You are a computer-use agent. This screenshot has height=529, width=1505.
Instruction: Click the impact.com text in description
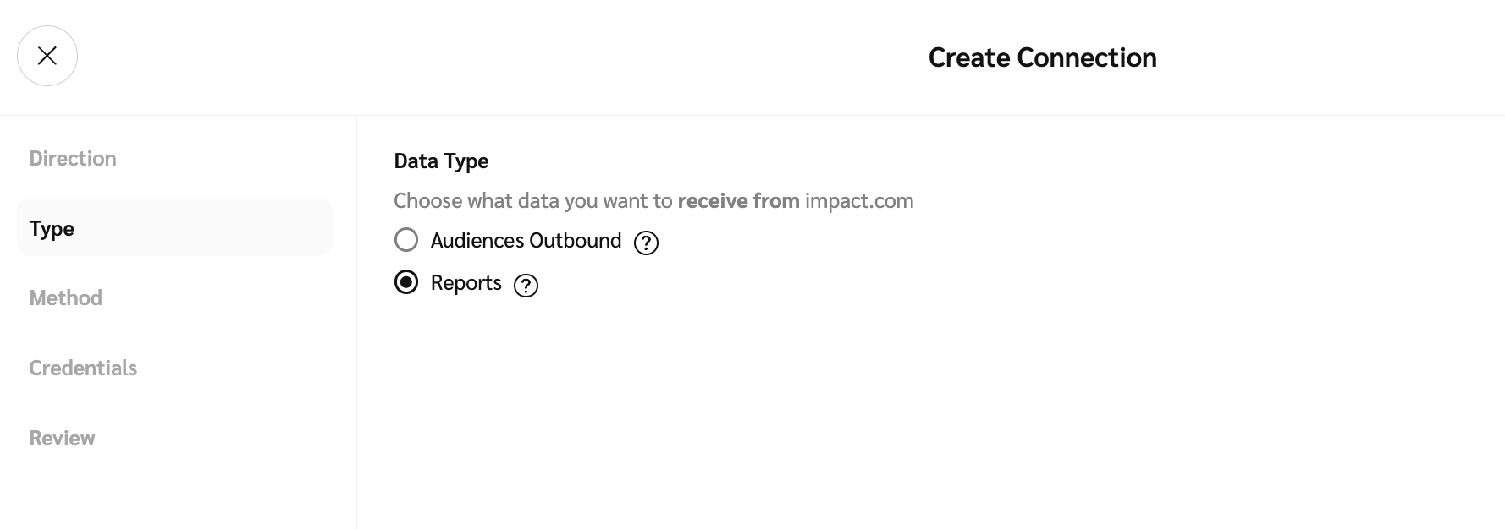coord(859,201)
